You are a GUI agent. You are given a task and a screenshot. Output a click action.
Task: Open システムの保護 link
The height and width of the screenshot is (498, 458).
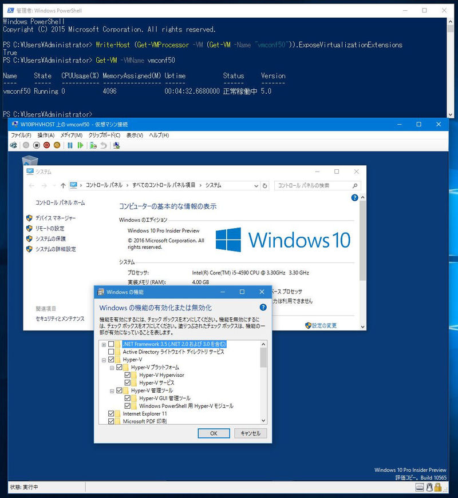point(50,238)
